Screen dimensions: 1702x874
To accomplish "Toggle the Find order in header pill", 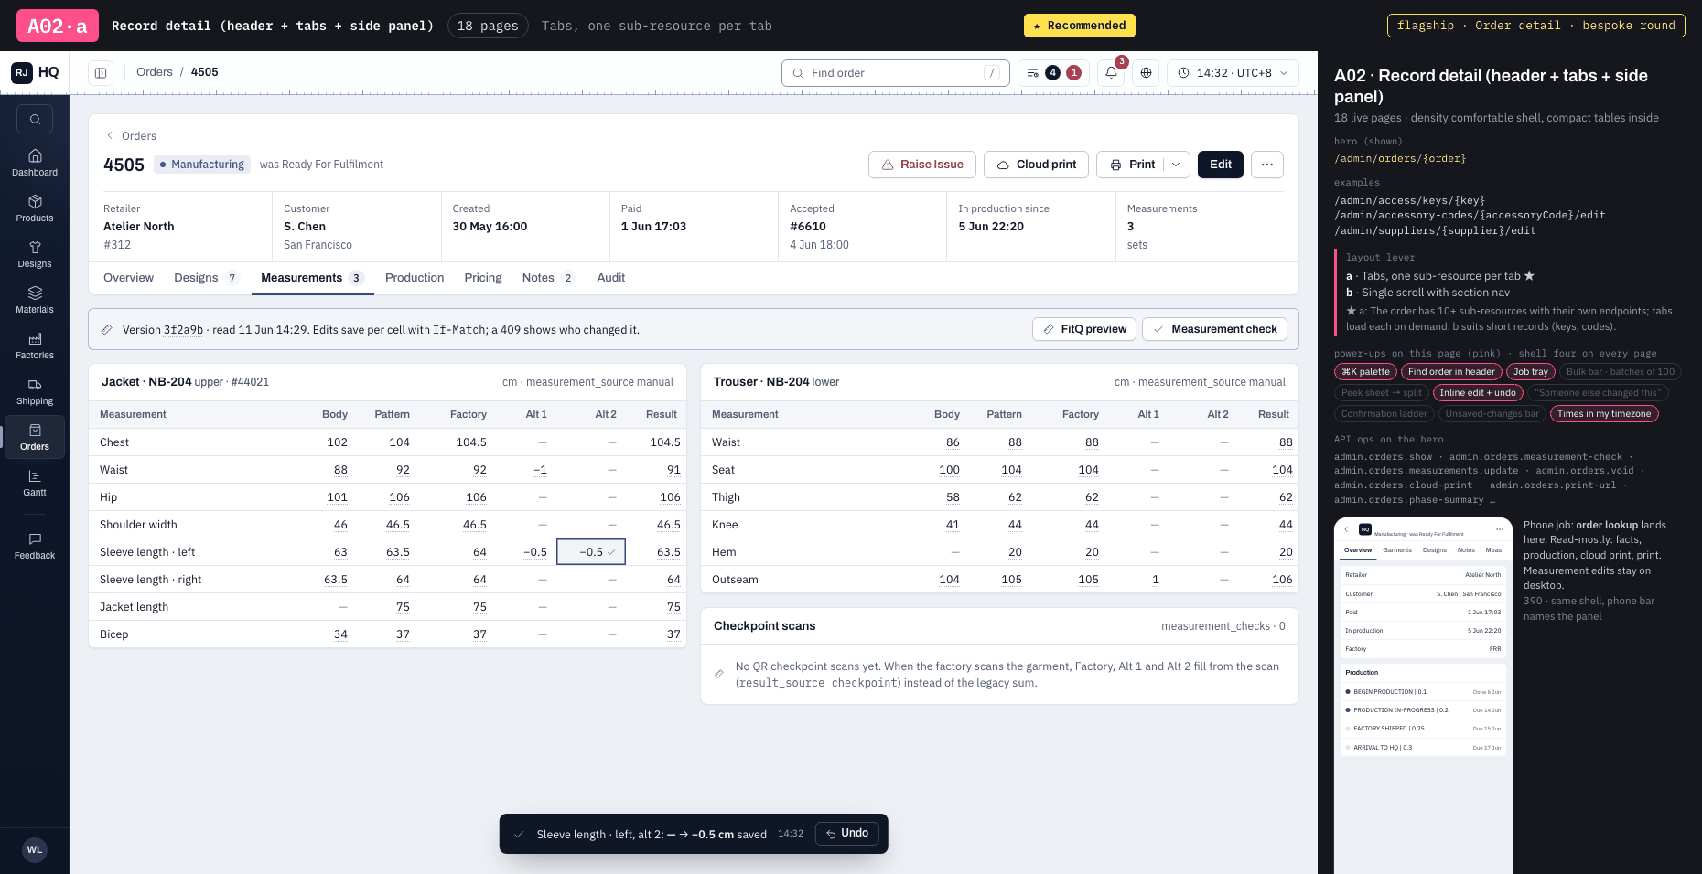I will tap(1451, 372).
